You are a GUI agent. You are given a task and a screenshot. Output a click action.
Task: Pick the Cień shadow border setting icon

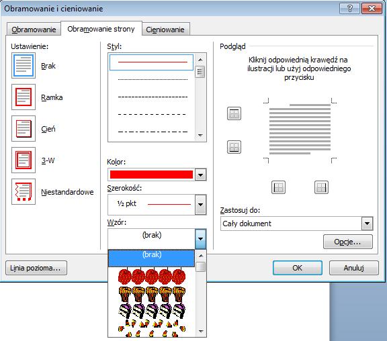24,129
